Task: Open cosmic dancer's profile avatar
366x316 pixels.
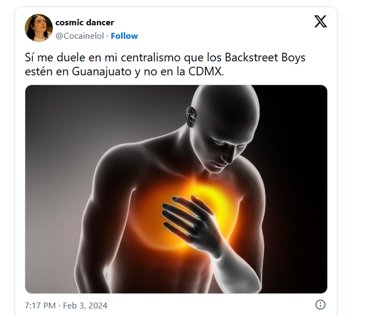Action: pyautogui.click(x=39, y=28)
